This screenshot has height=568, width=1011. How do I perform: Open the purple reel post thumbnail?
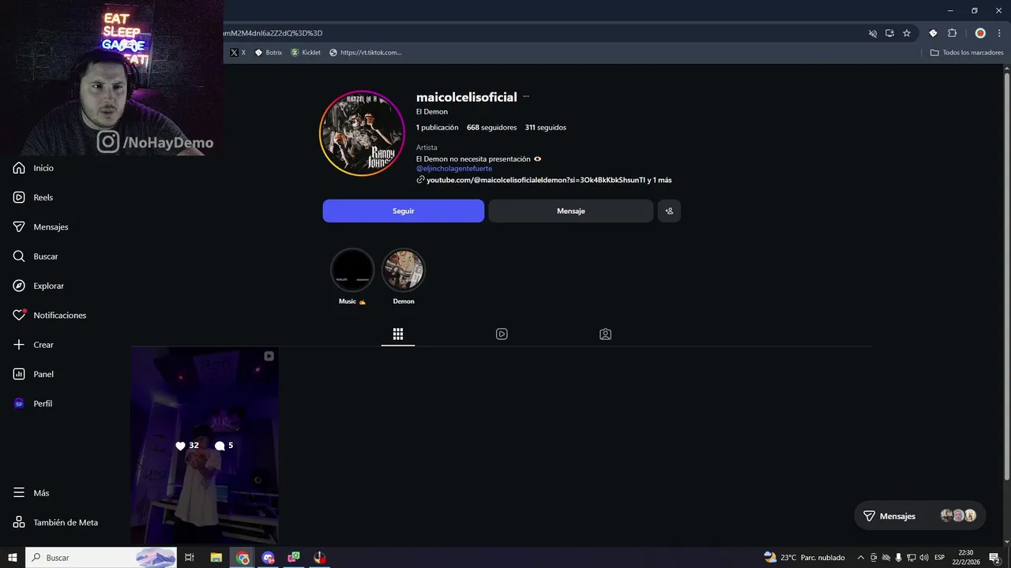[x=205, y=446]
